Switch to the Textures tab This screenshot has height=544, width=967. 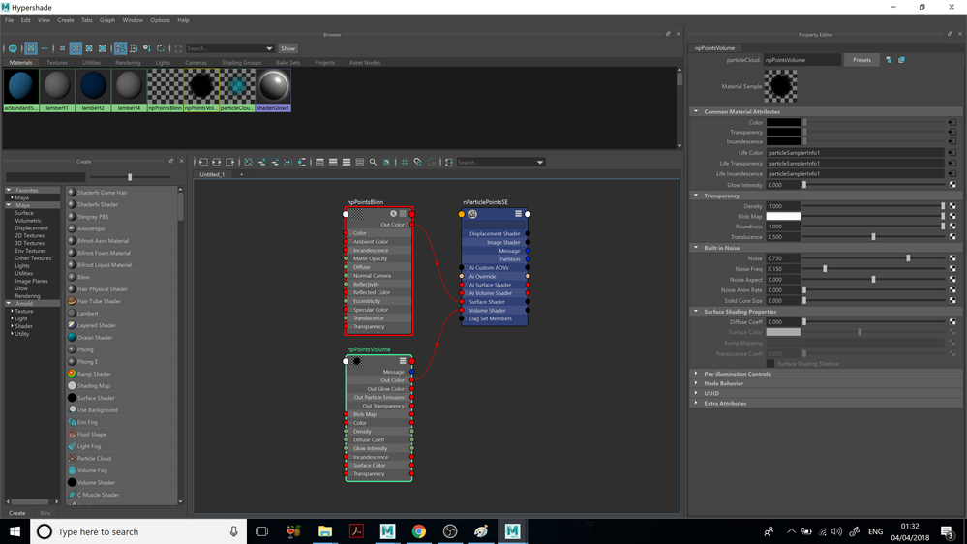(x=57, y=62)
